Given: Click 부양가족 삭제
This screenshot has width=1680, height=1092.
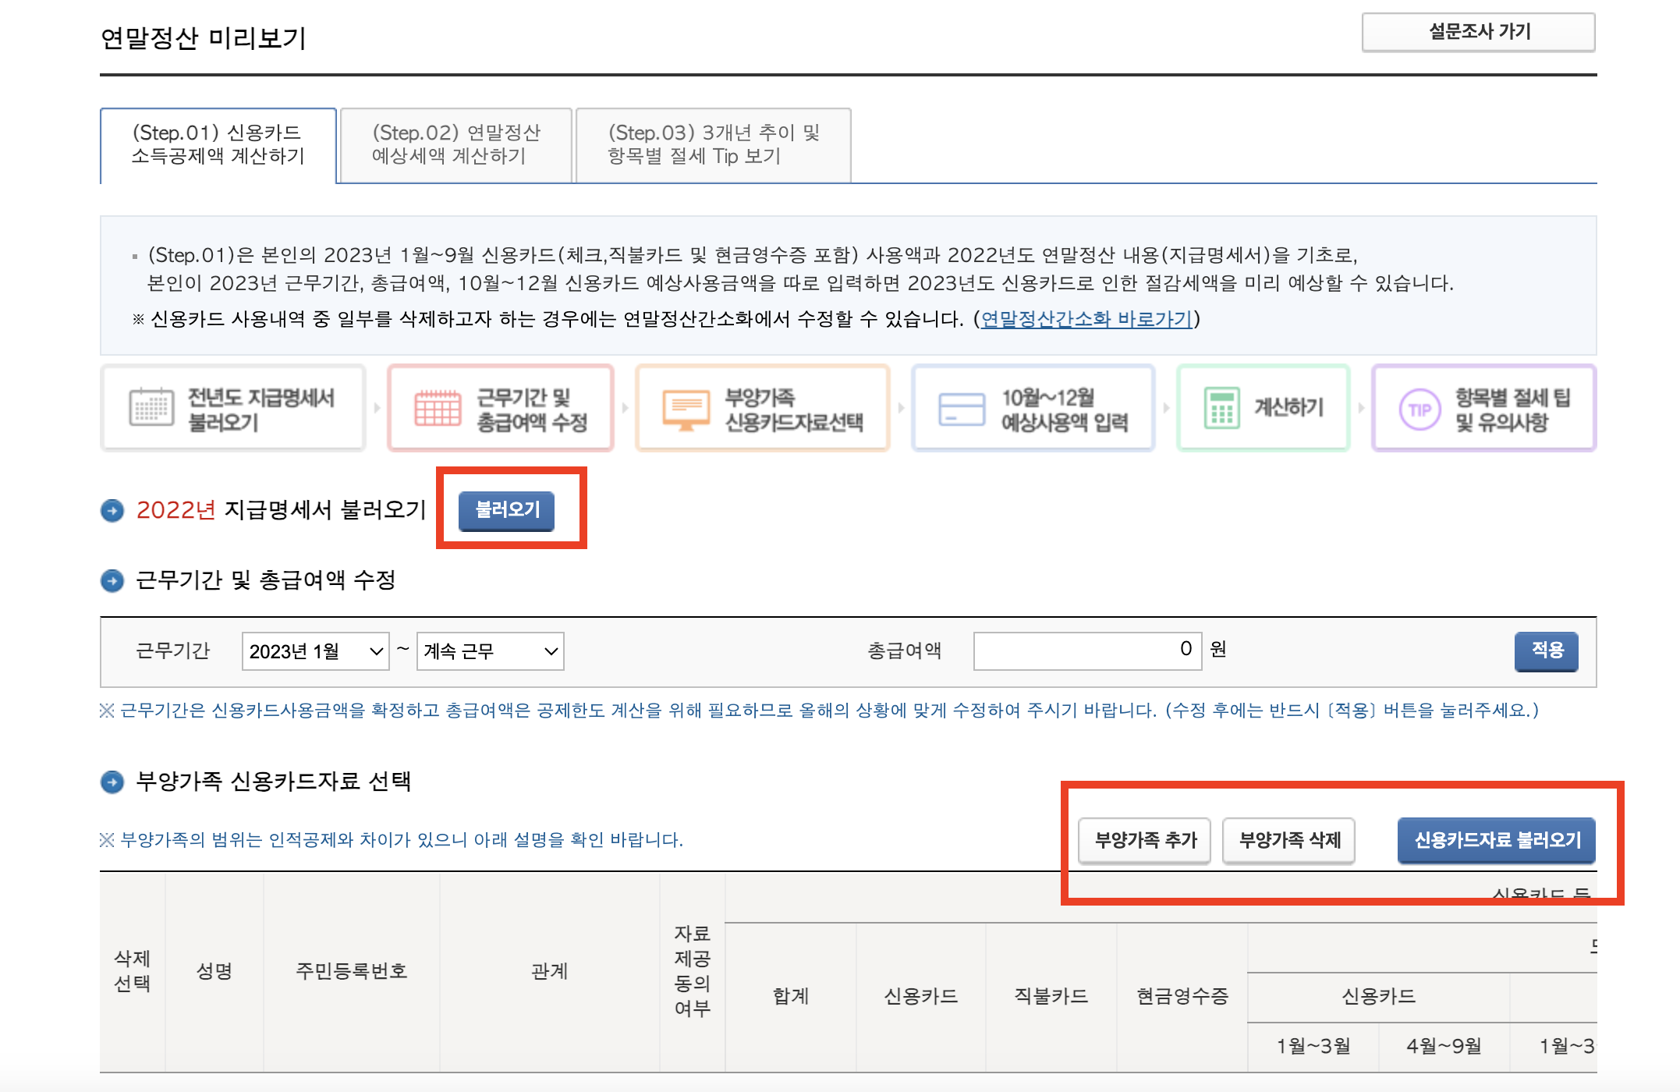Looking at the screenshot, I should pyautogui.click(x=1288, y=841).
